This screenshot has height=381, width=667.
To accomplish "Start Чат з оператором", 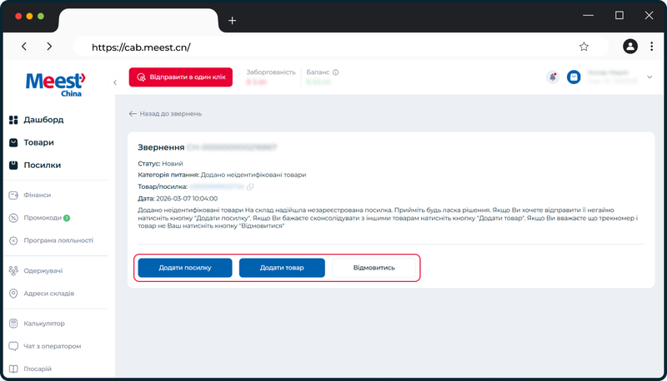I will click(x=53, y=346).
